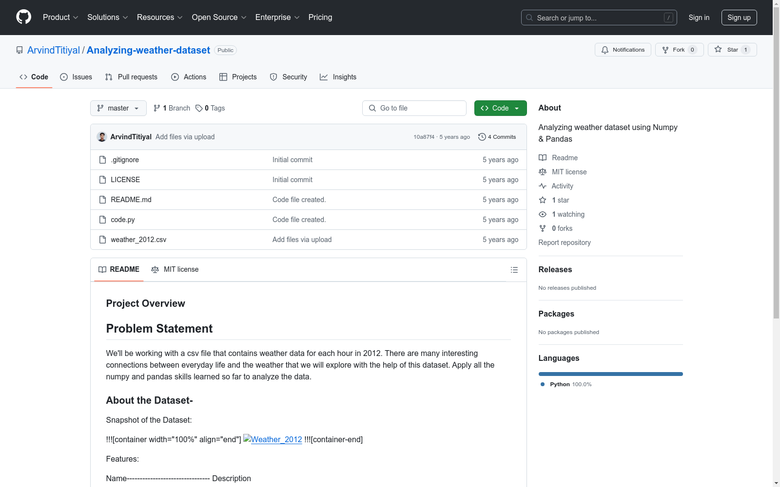This screenshot has width=780, height=487.
Task: Open the Analyzing-weather-dataset repo link
Action: pos(148,50)
